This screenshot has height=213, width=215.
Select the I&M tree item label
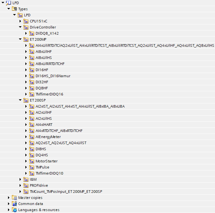[33, 179]
